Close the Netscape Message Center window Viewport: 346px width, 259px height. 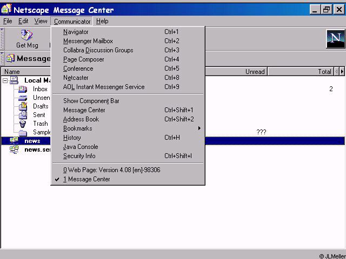tap(339, 10)
